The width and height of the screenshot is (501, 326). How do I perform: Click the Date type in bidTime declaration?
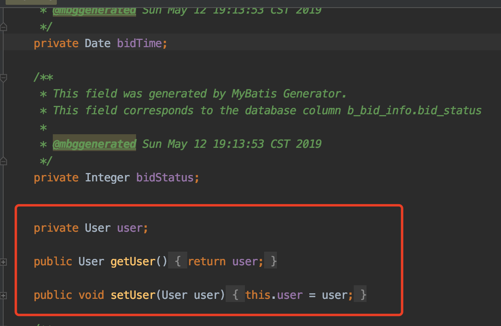point(97,43)
